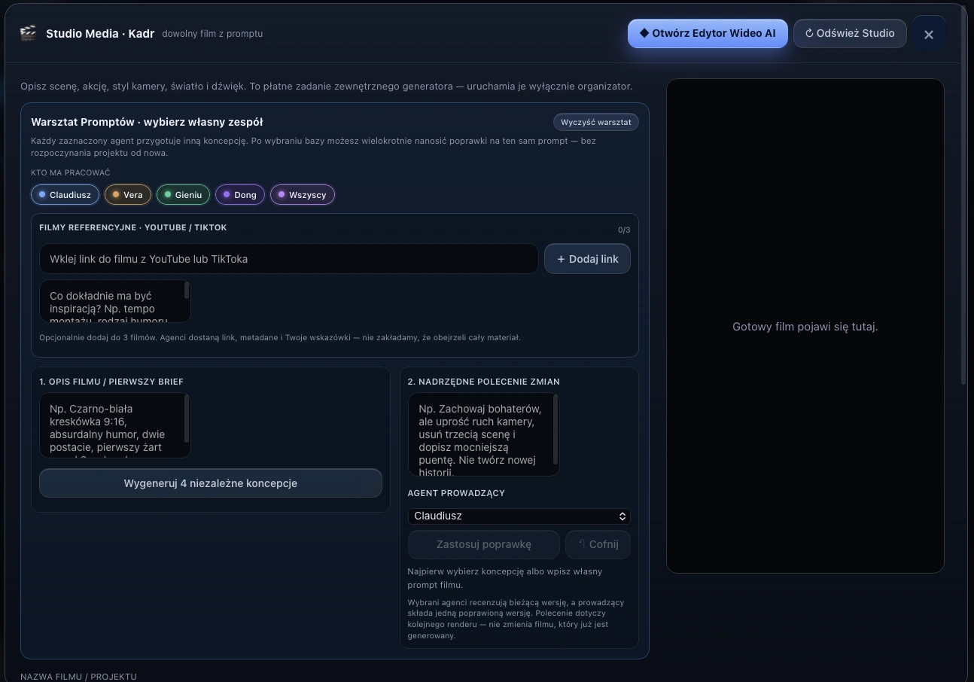Toggle the Dong agent chip
This screenshot has height=682, width=974.
click(240, 195)
